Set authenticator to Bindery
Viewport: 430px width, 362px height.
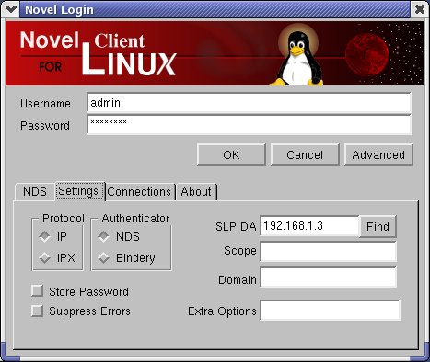[104, 258]
